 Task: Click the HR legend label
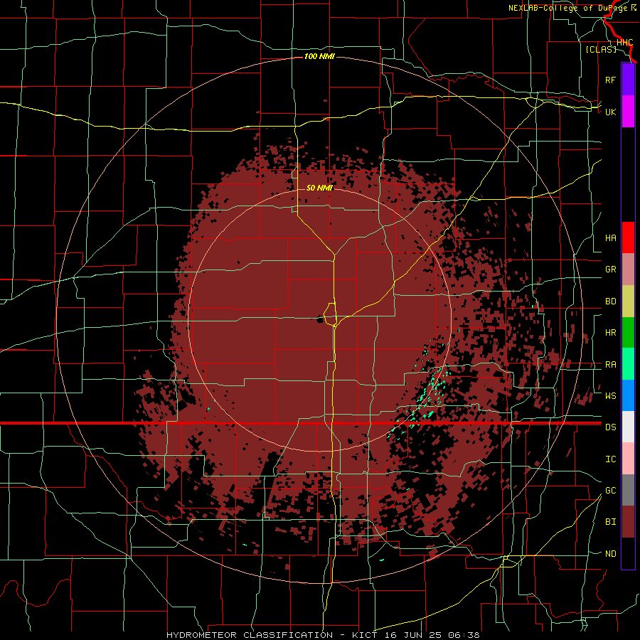(610, 333)
